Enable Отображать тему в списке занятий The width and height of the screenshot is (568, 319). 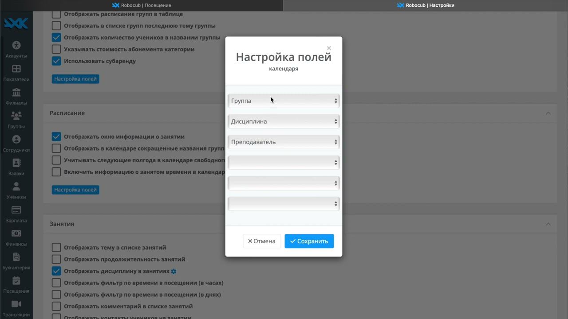(56, 248)
